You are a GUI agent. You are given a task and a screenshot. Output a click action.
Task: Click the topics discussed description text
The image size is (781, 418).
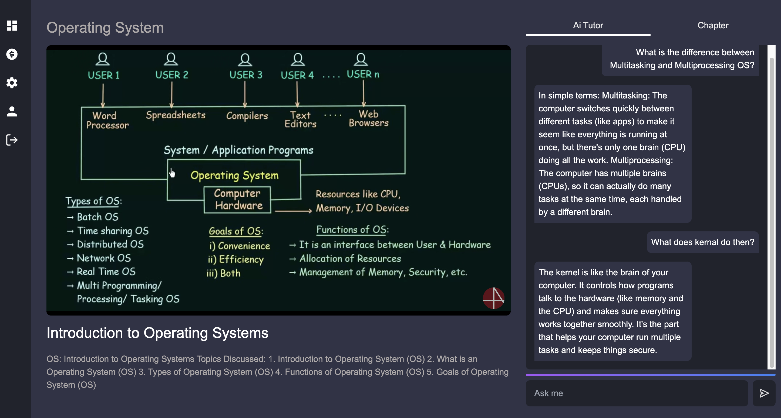tap(277, 372)
